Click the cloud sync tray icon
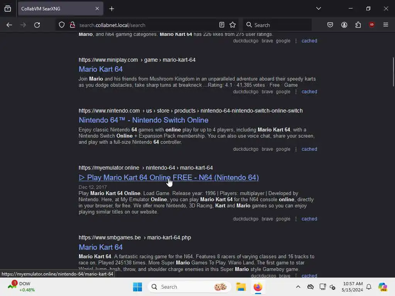The width and height of the screenshot is (395, 296). [x=311, y=287]
